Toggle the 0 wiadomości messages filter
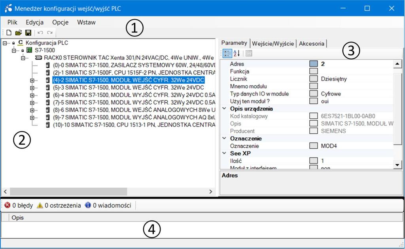Screen dimensions: 405x249 108,205
